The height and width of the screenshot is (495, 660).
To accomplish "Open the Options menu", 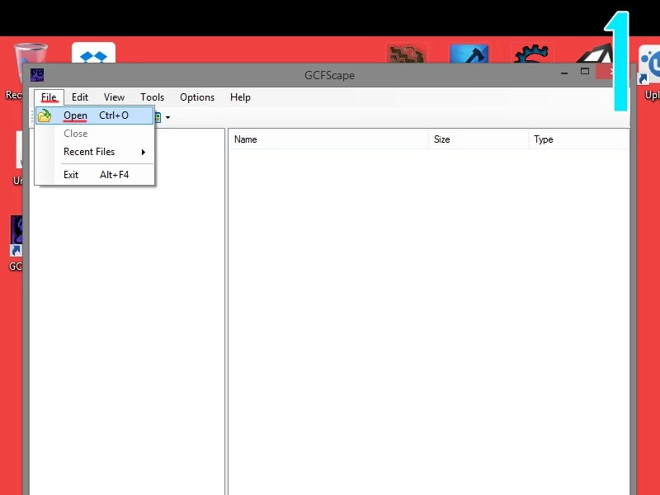I will click(197, 97).
